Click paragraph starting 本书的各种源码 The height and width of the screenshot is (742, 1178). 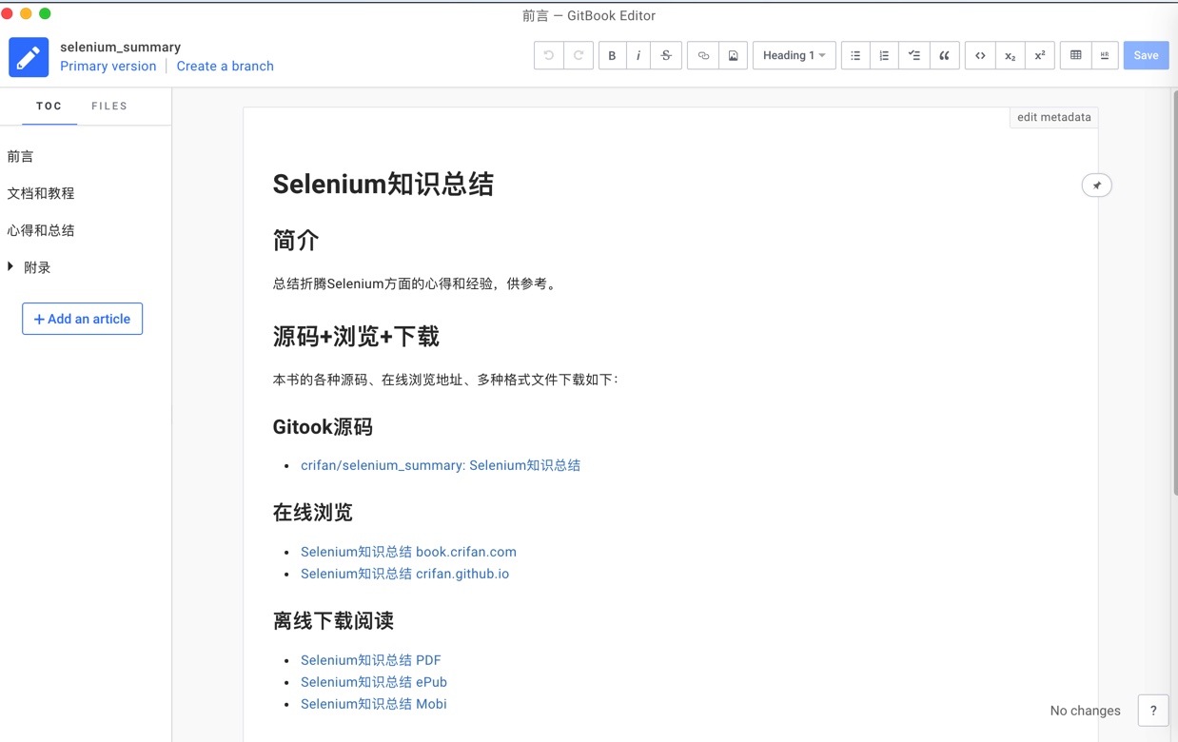(445, 380)
